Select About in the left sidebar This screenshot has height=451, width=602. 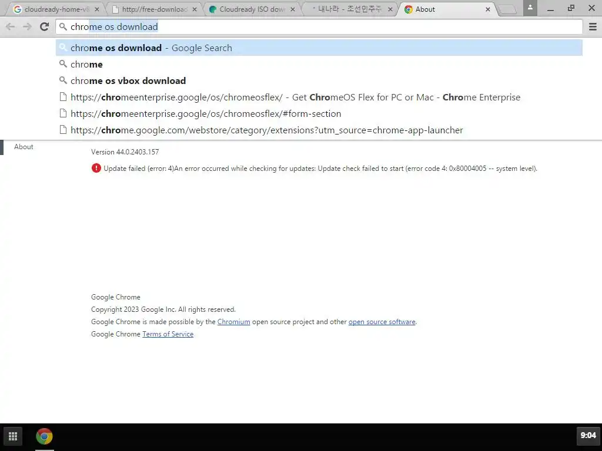click(24, 147)
